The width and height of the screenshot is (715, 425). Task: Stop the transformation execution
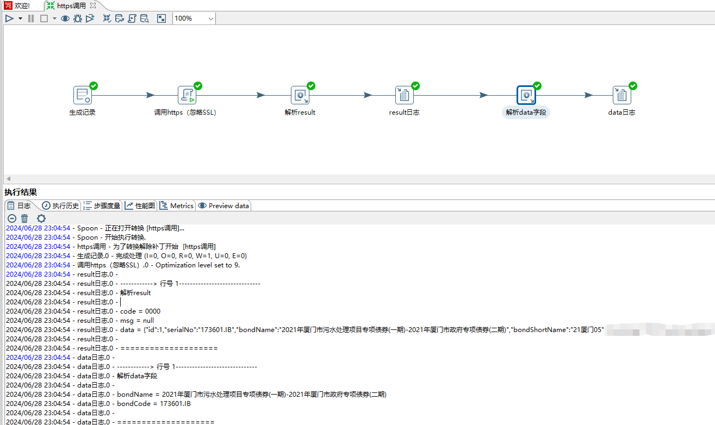45,18
